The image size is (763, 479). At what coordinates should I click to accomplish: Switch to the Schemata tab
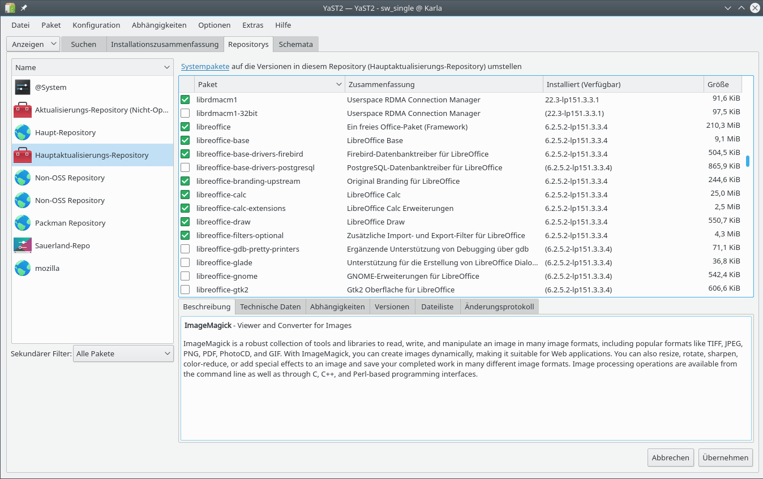[x=296, y=44]
